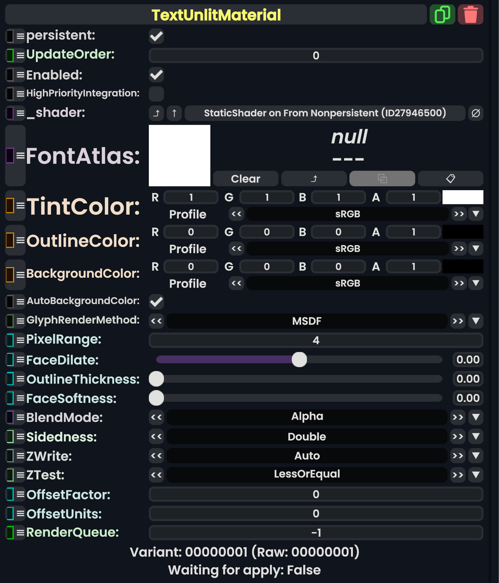Click Clear to remove the FontAtlas
499x583 pixels.
tap(245, 179)
